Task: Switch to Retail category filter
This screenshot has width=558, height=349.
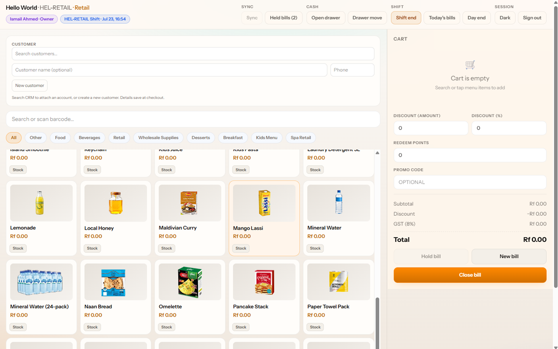Action: (x=119, y=138)
